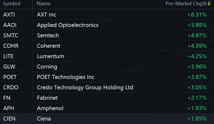
Task: Click the Name column header
Action: (44, 4)
